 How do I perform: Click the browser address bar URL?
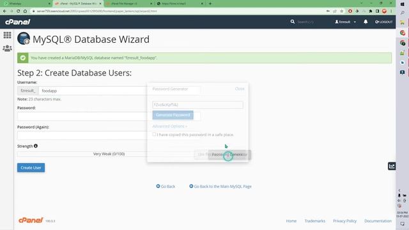pos(96,11)
